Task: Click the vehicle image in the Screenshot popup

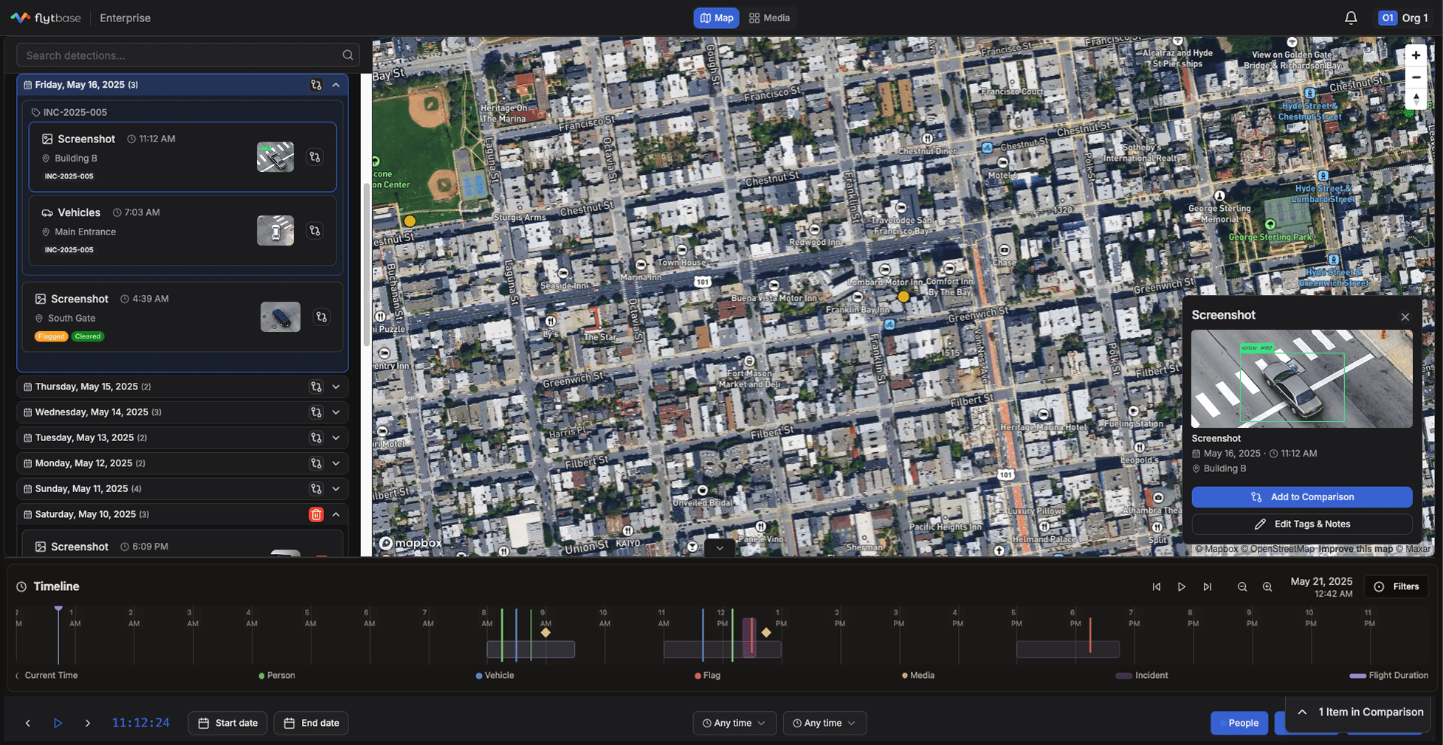Action: (x=1301, y=378)
